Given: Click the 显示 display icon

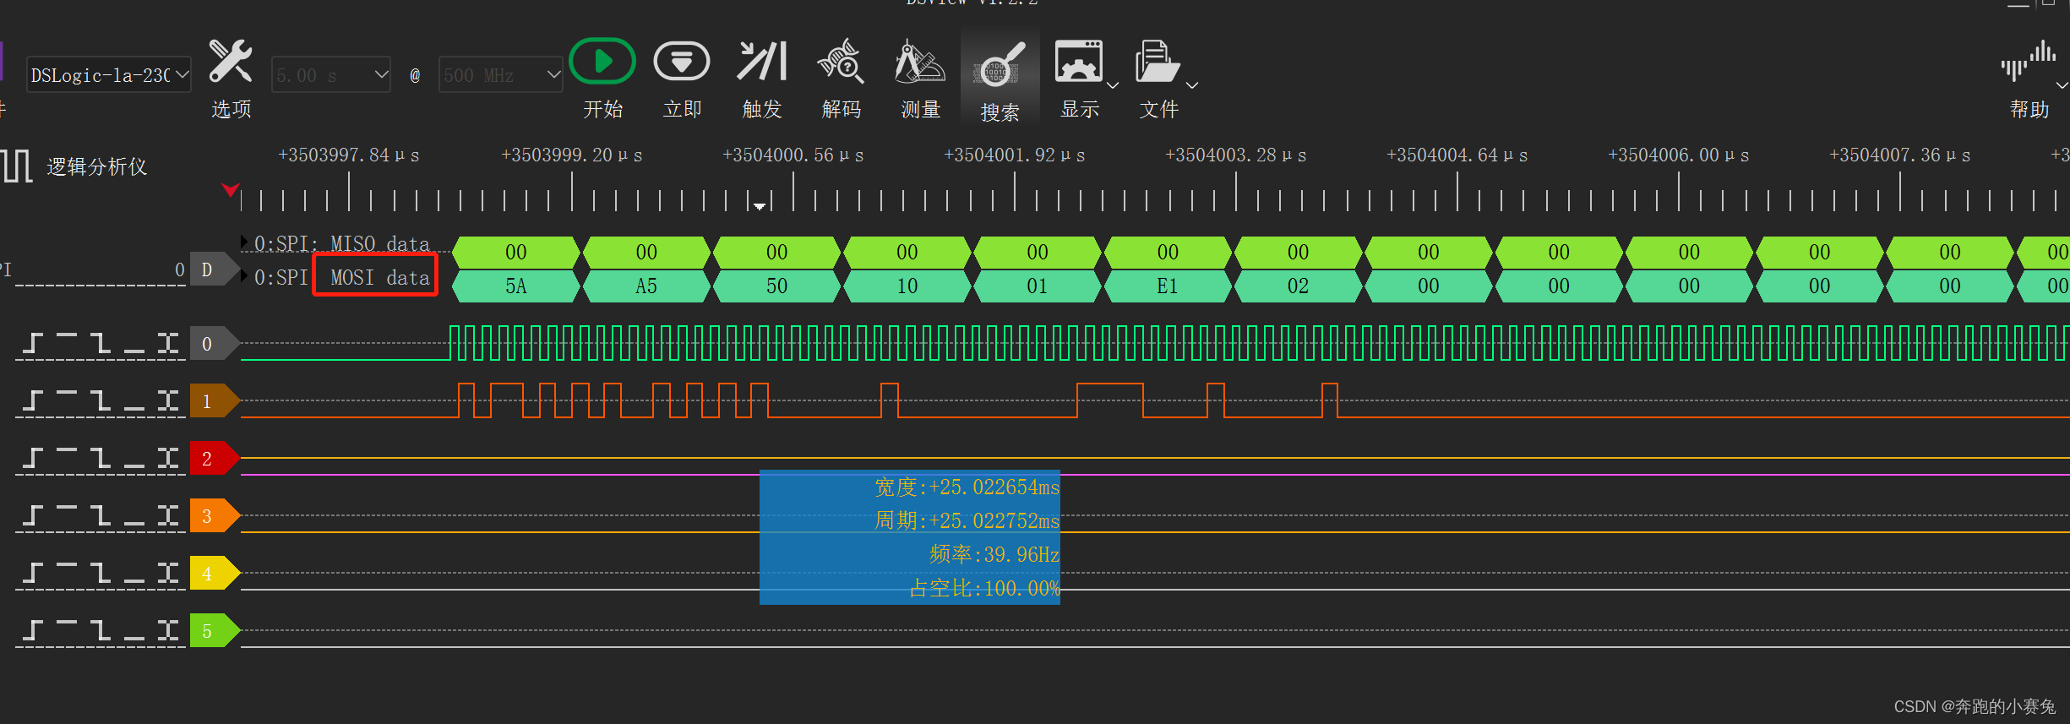Looking at the screenshot, I should point(1079,62).
